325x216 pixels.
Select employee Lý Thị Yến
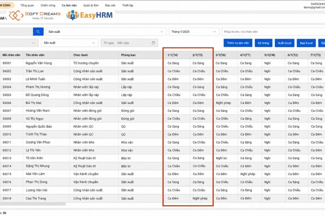(x=33, y=150)
